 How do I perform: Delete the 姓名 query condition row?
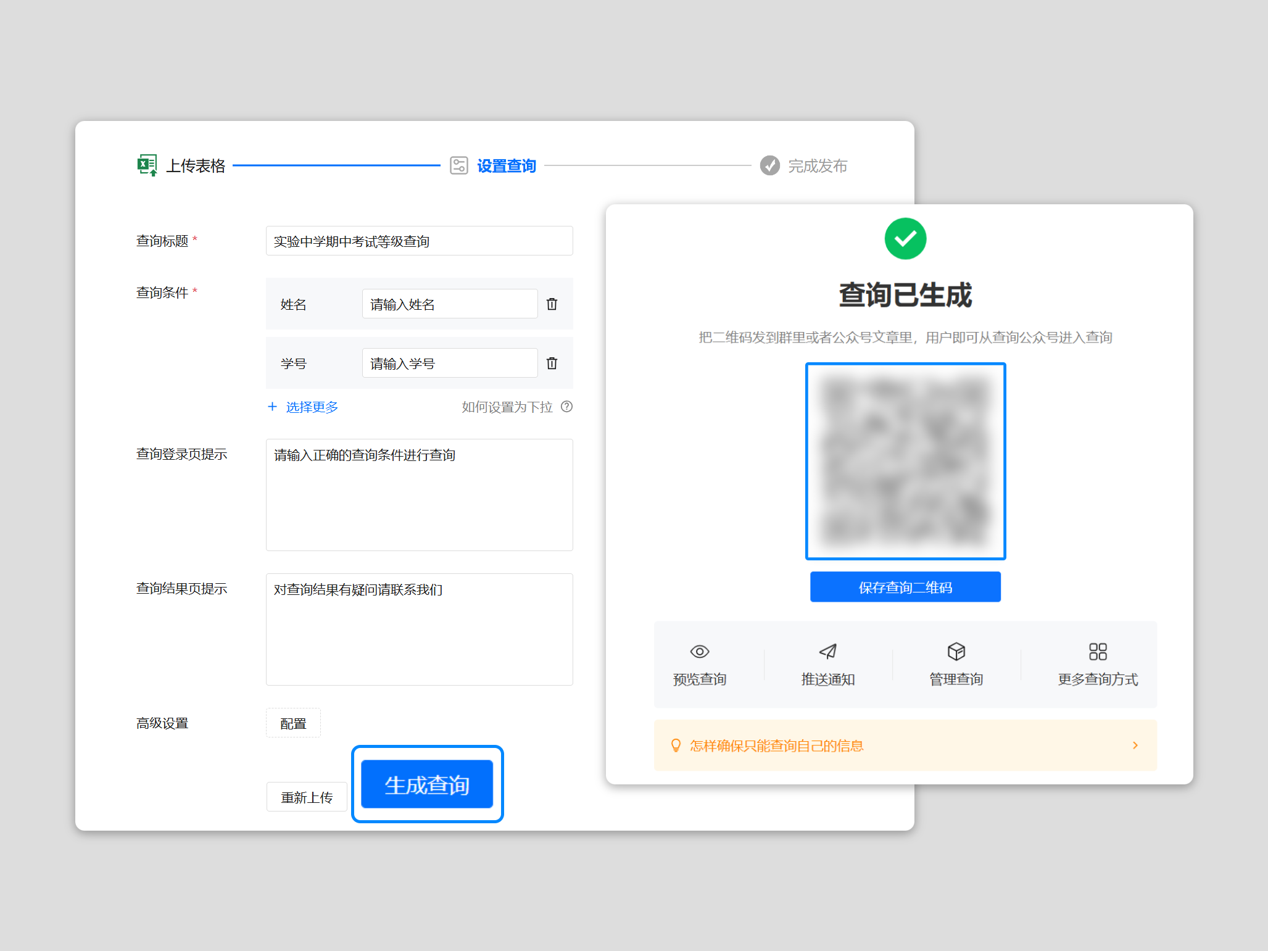552,304
